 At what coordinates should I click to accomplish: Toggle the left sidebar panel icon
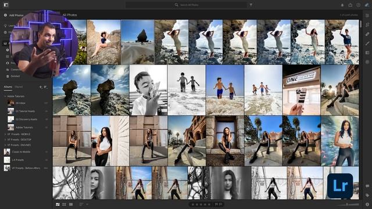pos(6,5)
